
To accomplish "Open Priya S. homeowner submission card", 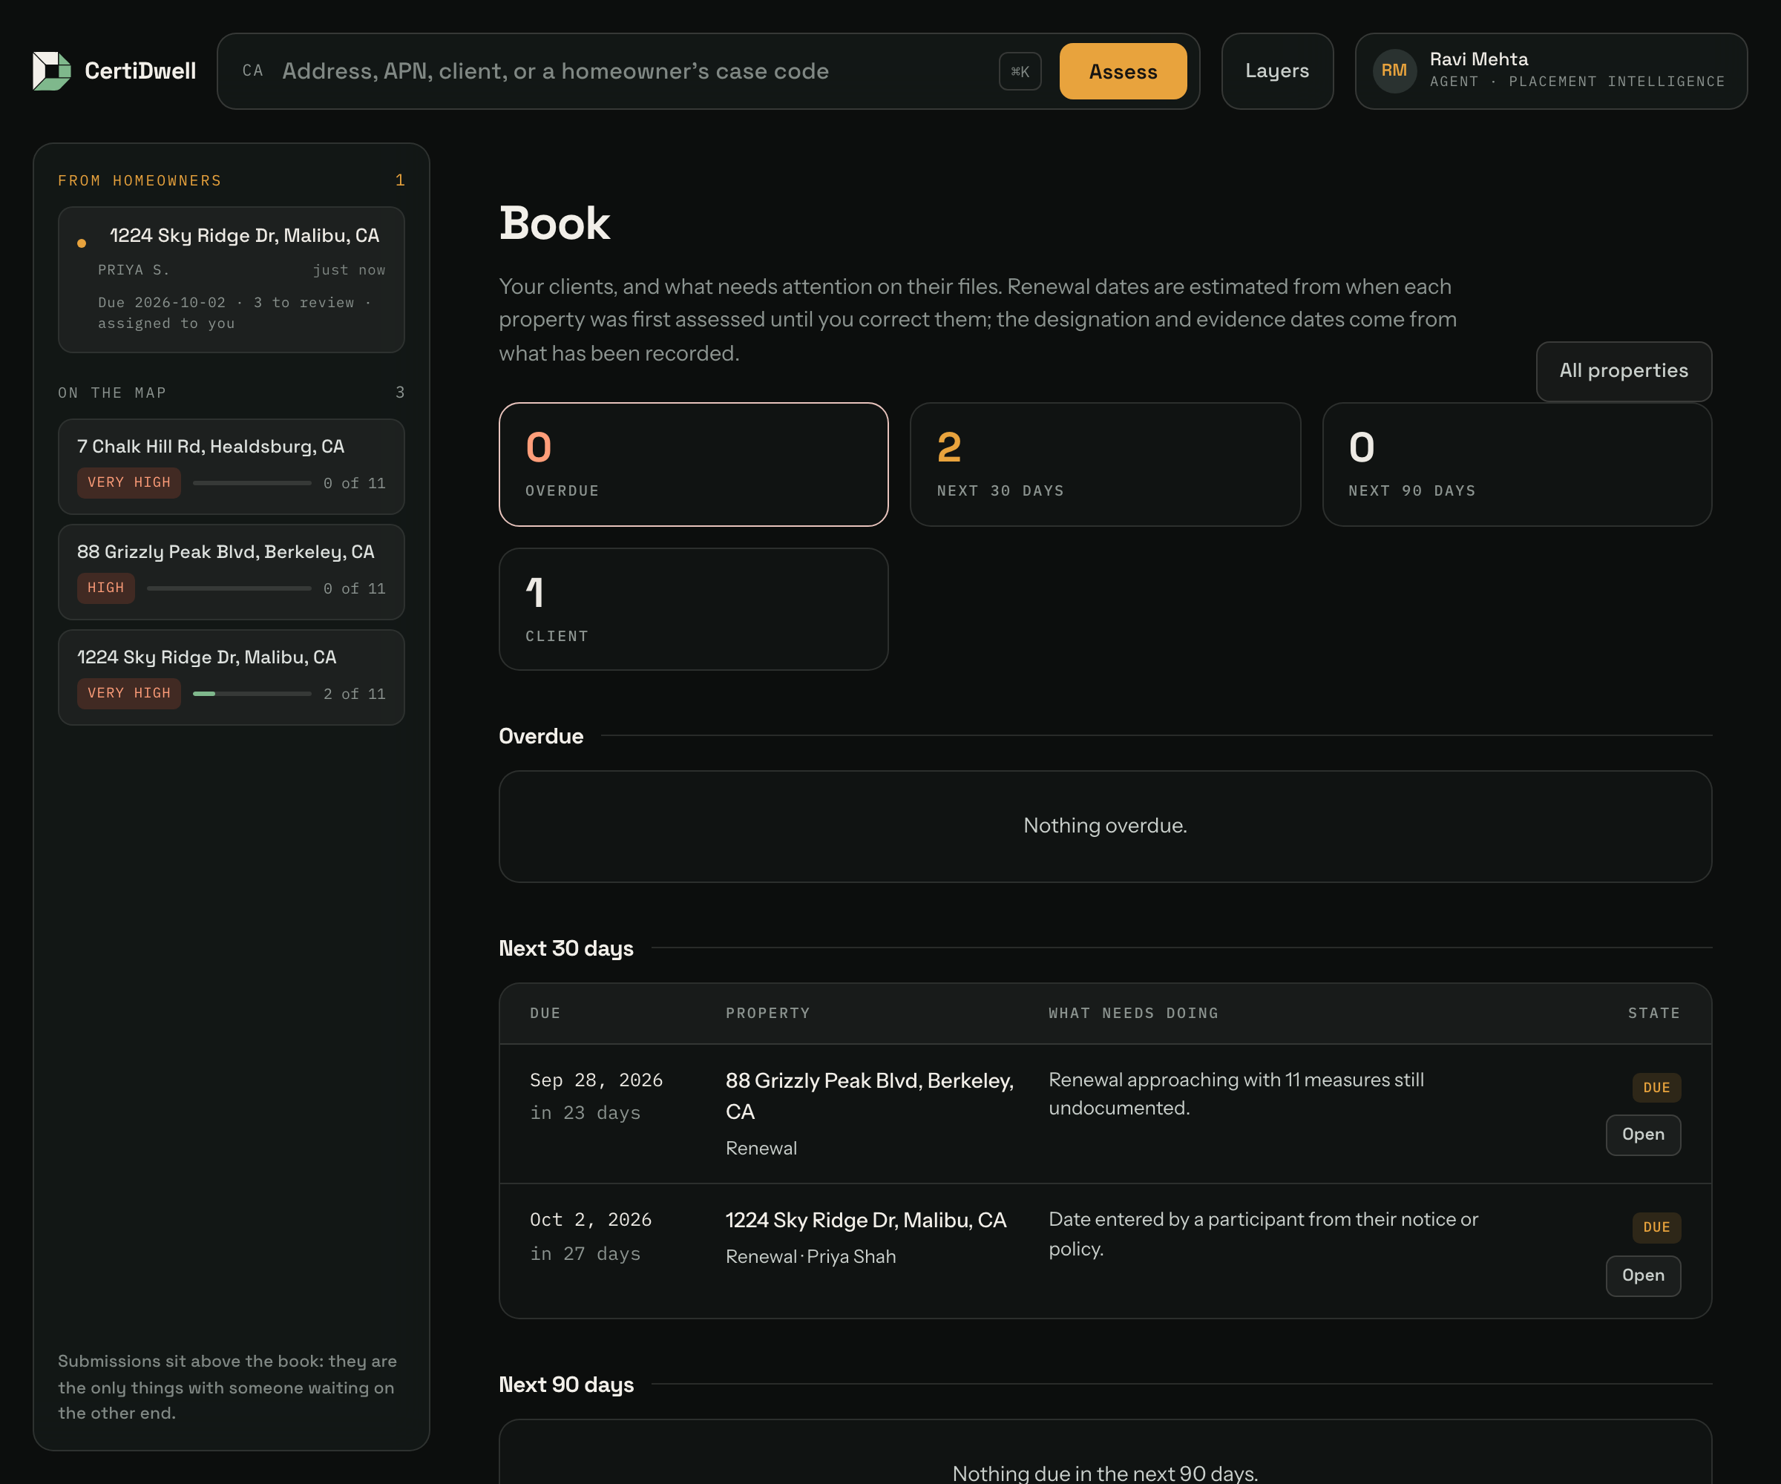I will pos(231,280).
